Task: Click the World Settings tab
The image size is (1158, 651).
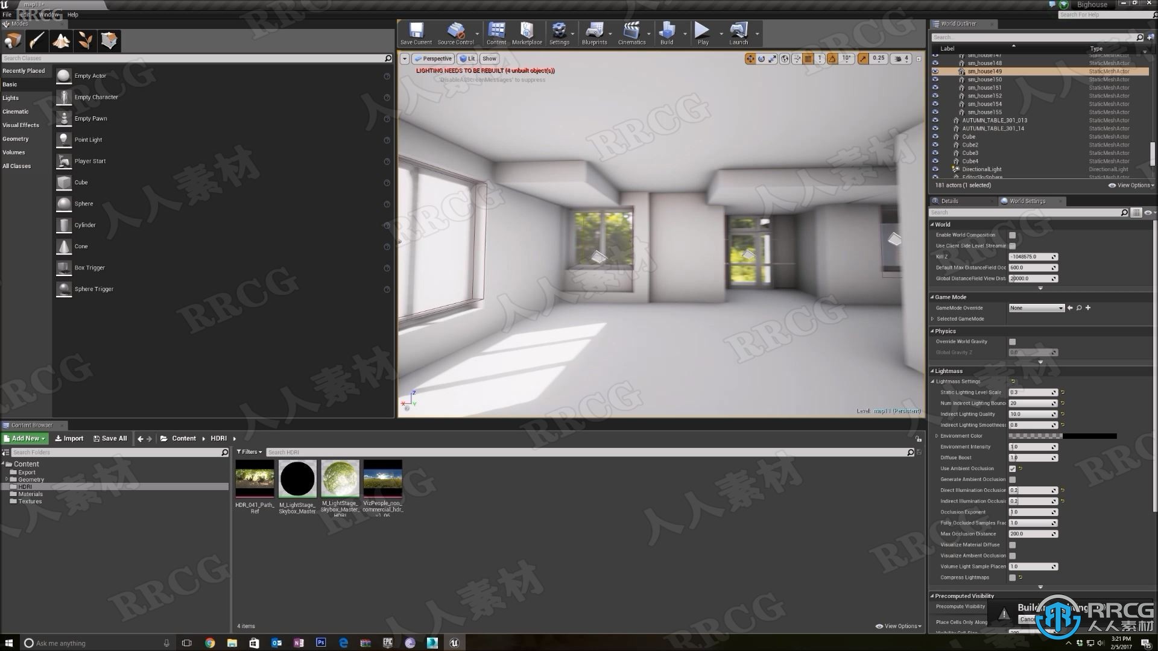Action: (1027, 200)
